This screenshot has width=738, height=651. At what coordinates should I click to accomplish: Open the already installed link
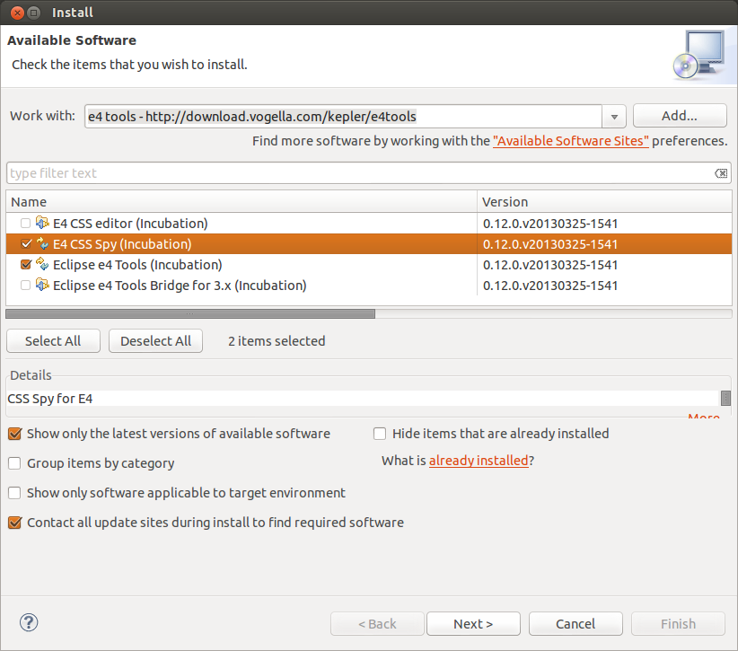(478, 461)
